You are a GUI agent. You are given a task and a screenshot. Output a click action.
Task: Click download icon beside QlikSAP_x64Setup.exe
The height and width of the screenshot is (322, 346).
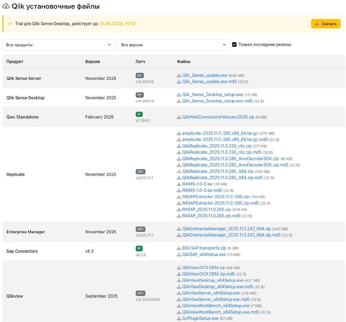[x=179, y=254]
